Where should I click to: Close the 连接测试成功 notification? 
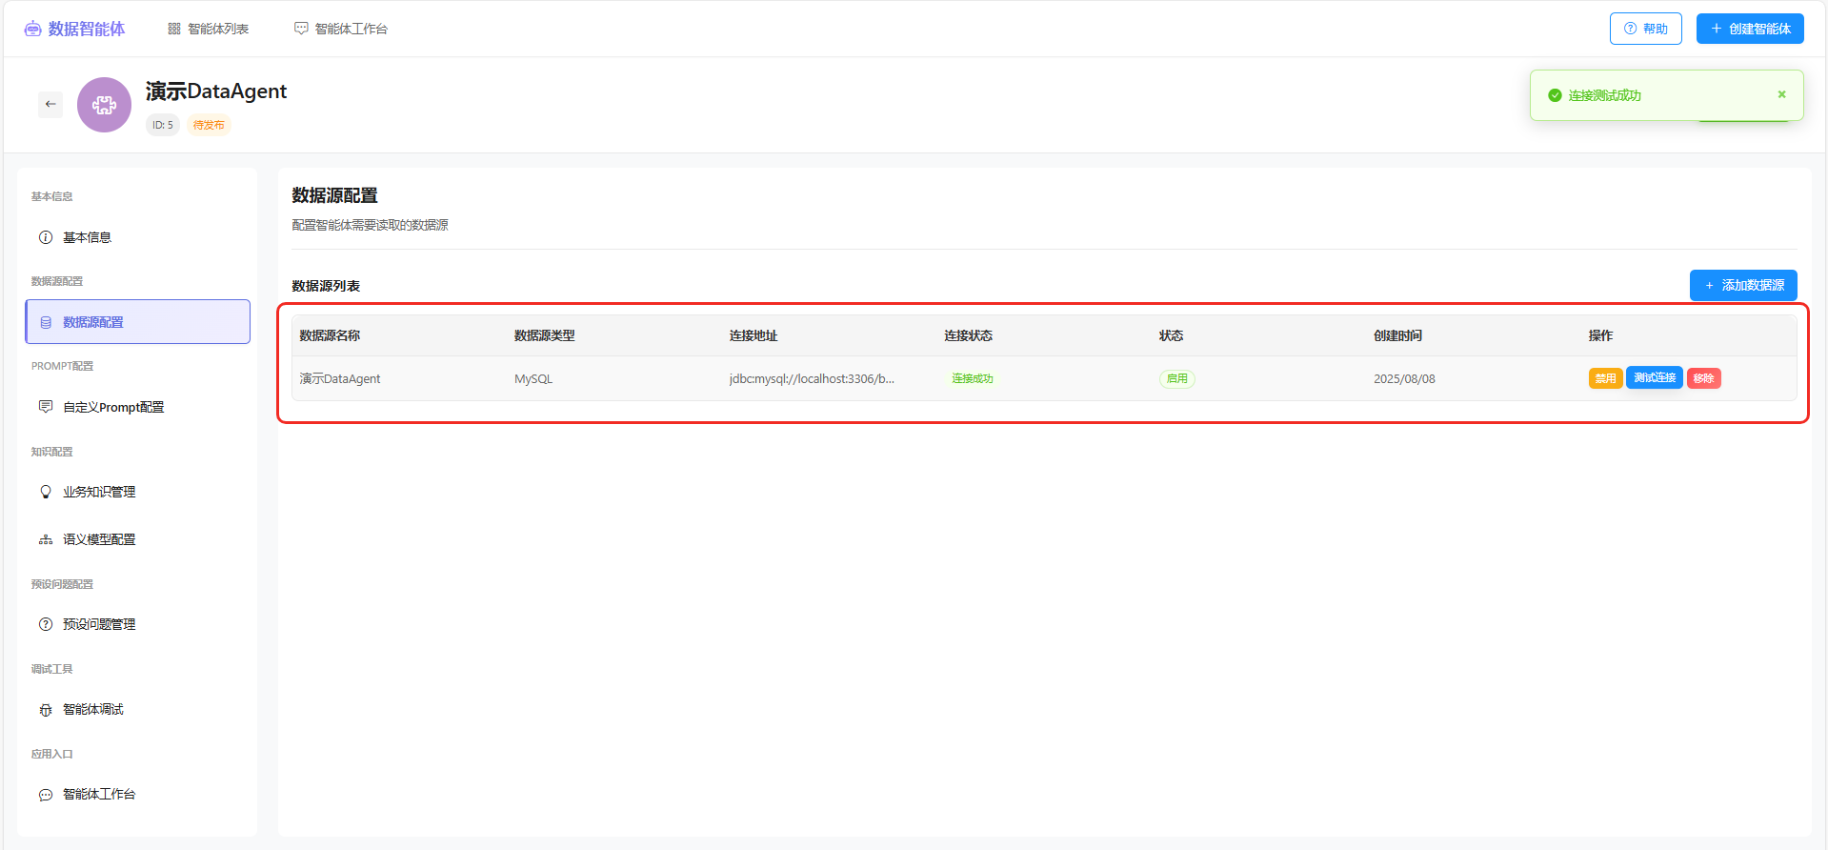click(1781, 94)
